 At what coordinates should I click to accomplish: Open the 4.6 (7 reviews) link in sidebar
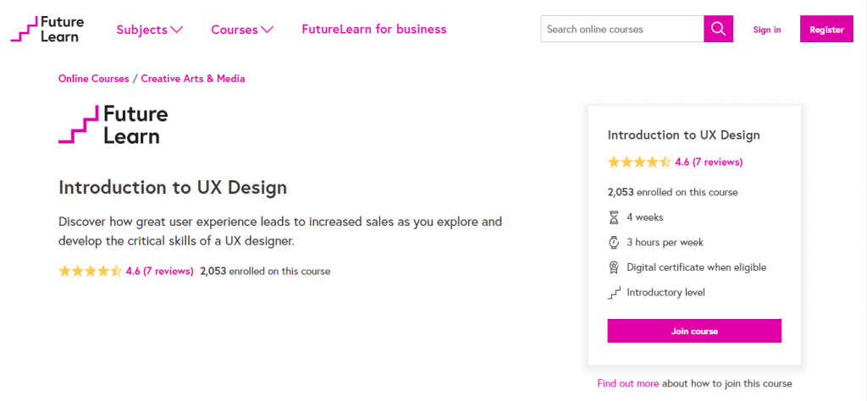coord(709,162)
